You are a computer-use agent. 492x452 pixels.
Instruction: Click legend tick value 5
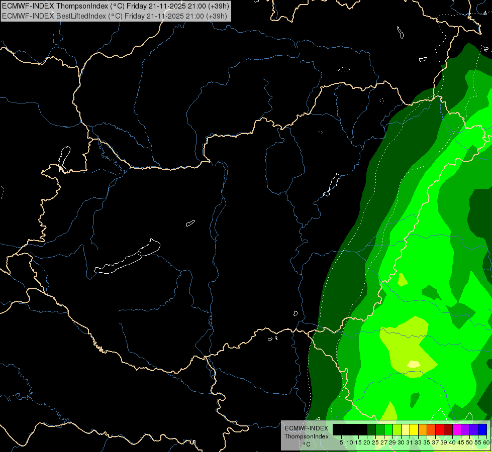point(341,442)
